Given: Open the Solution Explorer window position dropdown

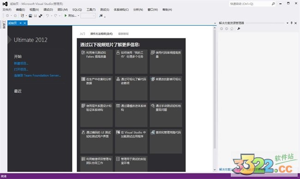Looking at the screenshot, I should click(x=288, y=23).
